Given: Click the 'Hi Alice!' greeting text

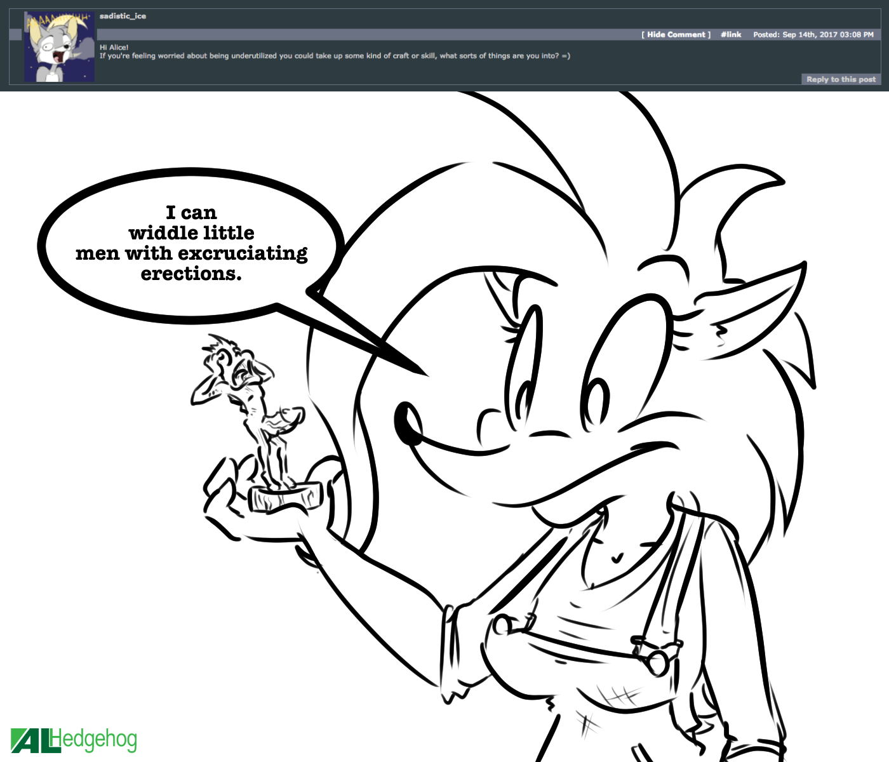Looking at the screenshot, I should 114,48.
